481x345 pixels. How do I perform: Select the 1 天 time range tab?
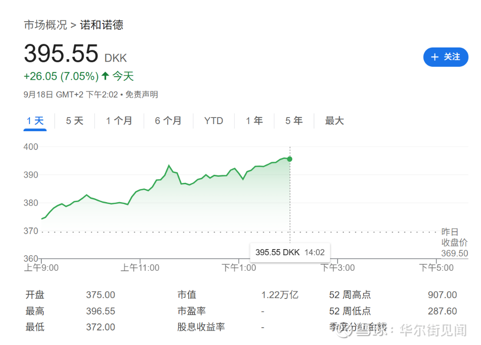point(35,121)
